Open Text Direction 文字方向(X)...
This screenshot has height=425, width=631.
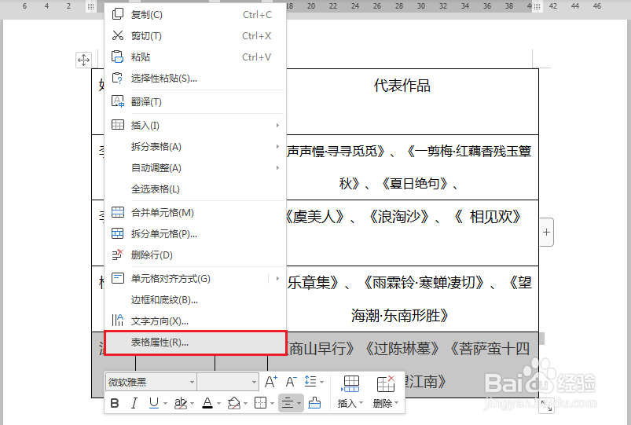(x=195, y=321)
